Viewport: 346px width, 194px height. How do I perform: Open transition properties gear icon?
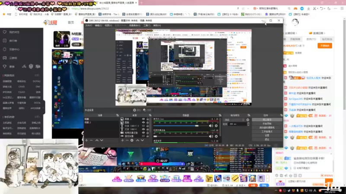[248, 120]
